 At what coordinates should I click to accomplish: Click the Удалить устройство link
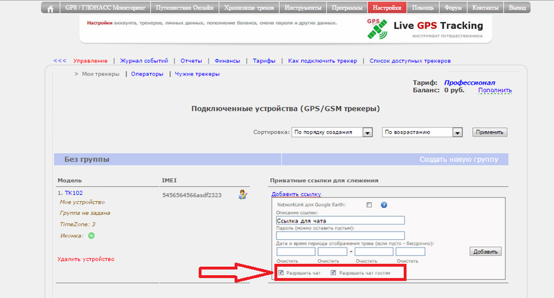point(86,258)
